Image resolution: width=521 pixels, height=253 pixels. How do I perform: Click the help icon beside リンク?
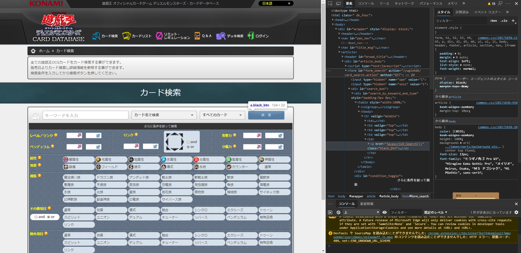point(136,135)
